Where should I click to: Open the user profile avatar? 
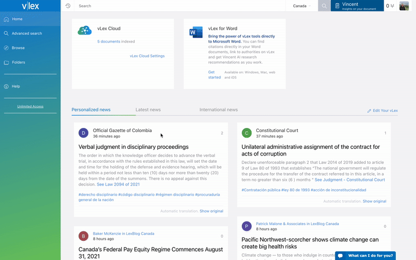pos(404,6)
